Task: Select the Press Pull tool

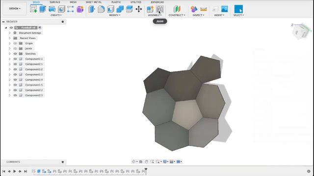Action: point(92,9)
